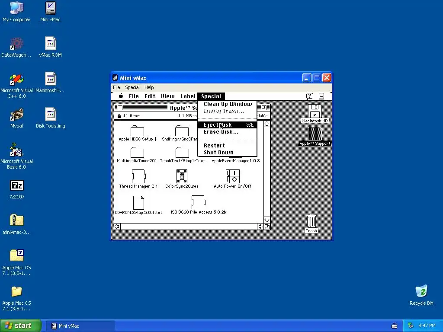Click the system tray network icon

coord(411,326)
